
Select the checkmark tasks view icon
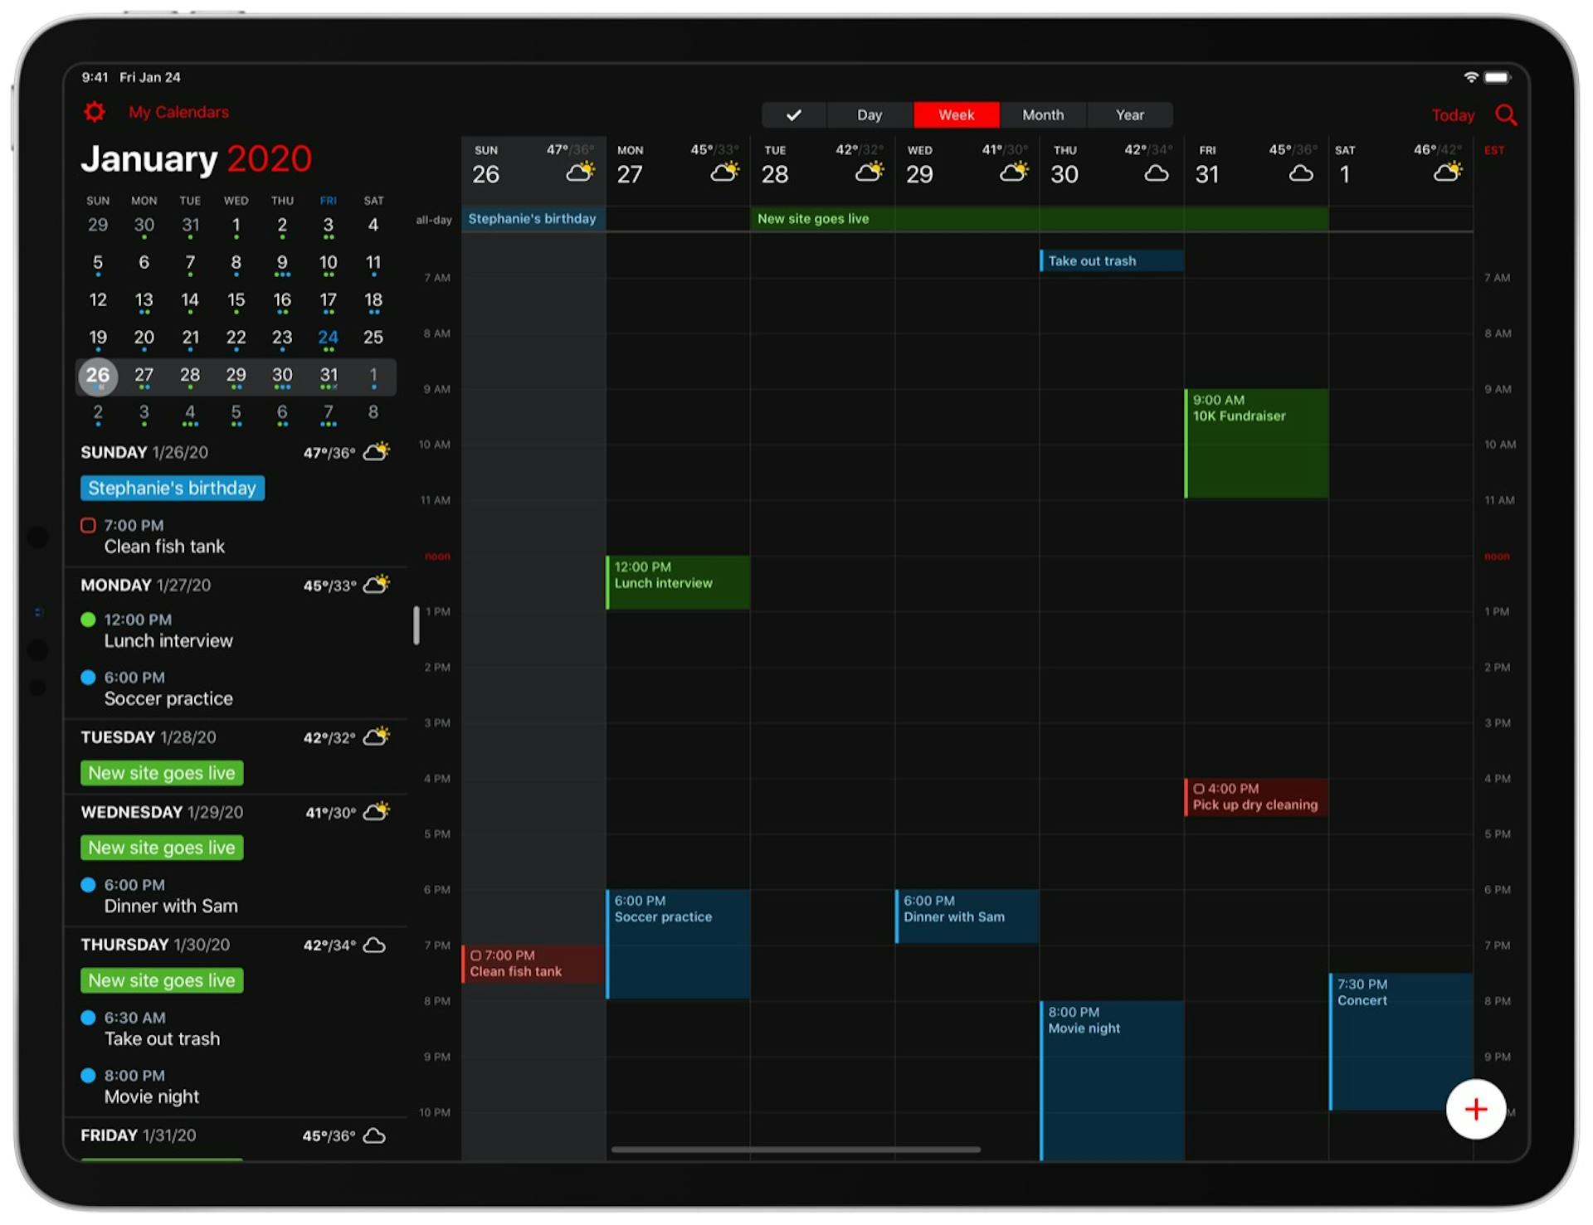(x=793, y=114)
